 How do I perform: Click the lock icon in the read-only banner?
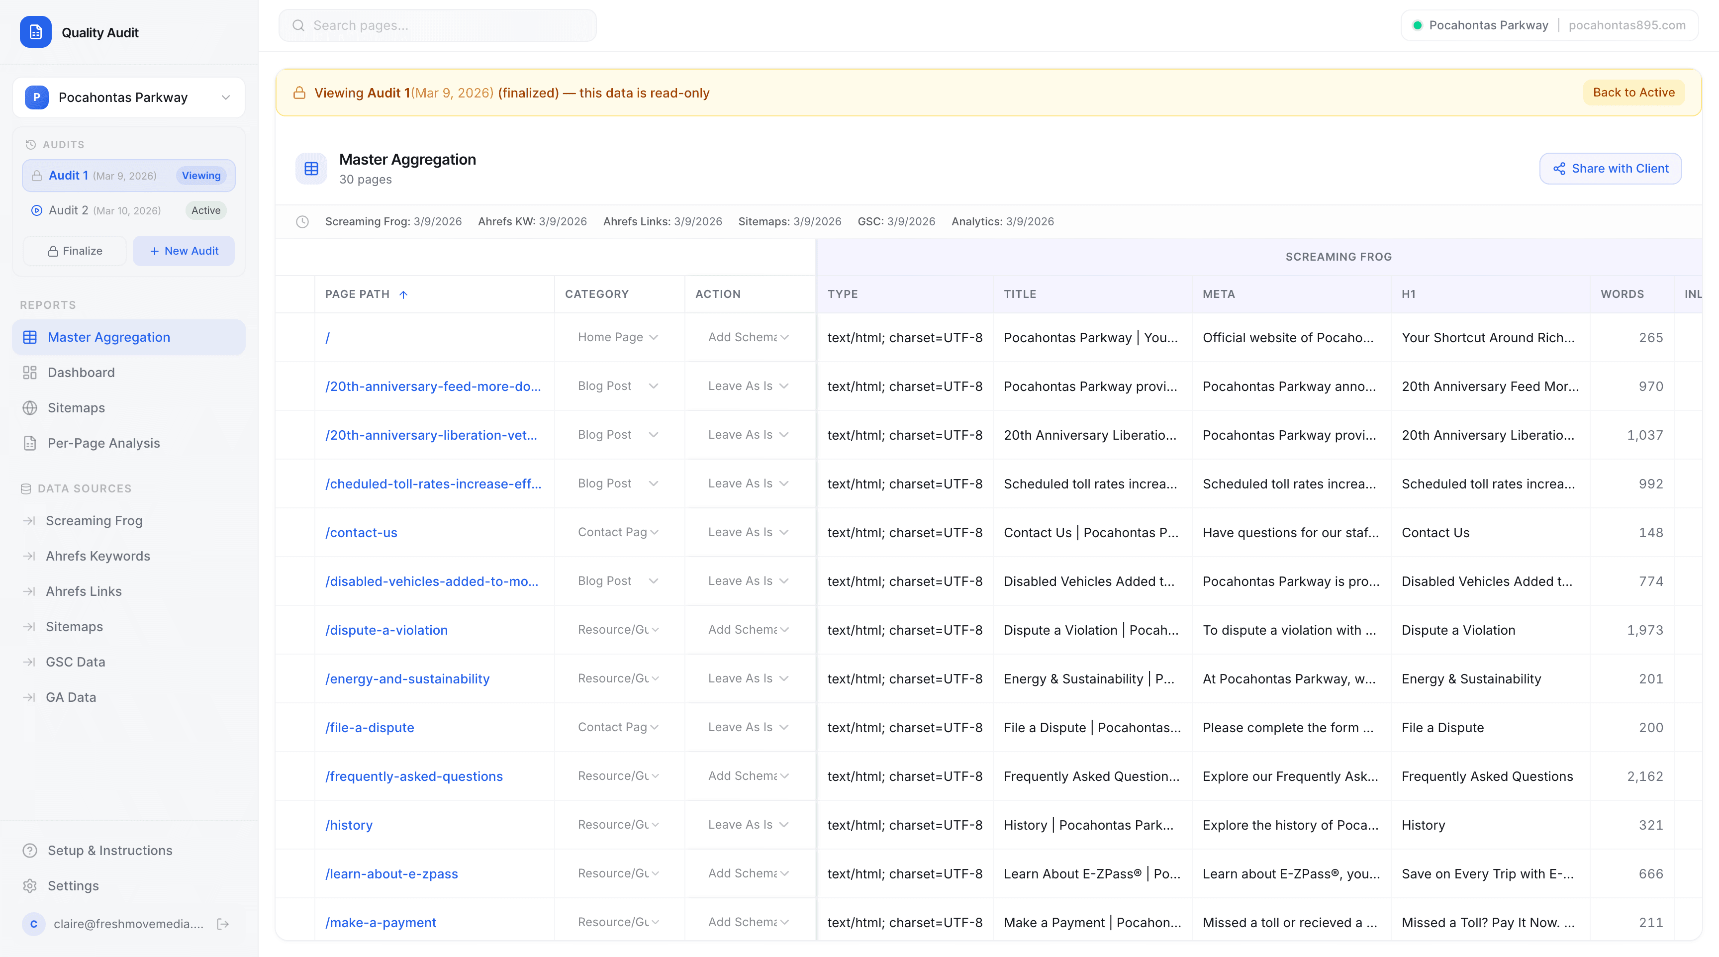(x=299, y=93)
